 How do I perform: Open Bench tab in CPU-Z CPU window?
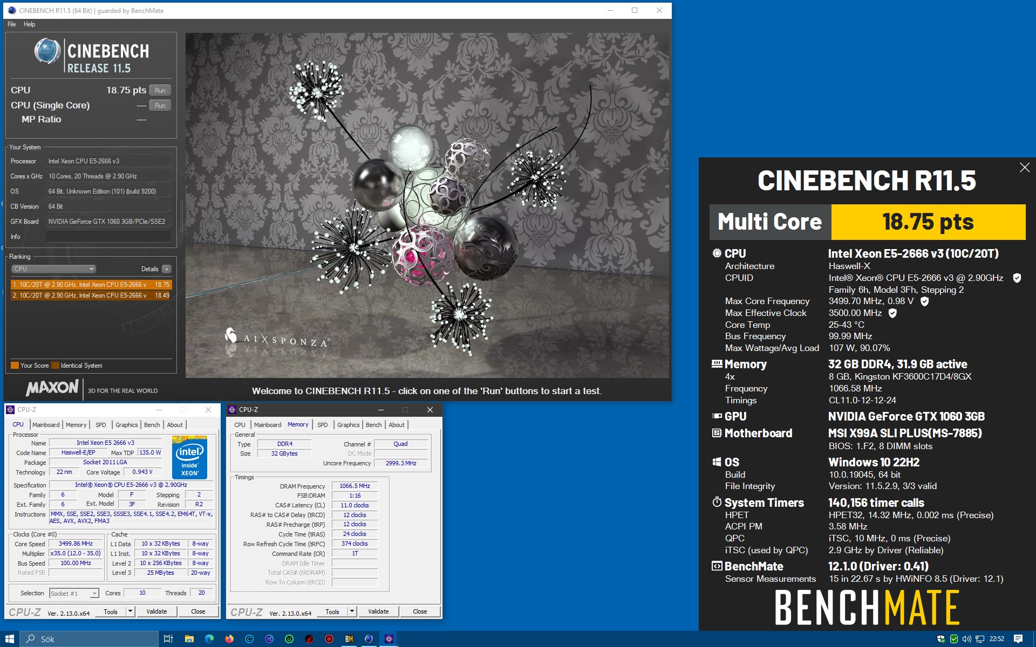(x=152, y=425)
